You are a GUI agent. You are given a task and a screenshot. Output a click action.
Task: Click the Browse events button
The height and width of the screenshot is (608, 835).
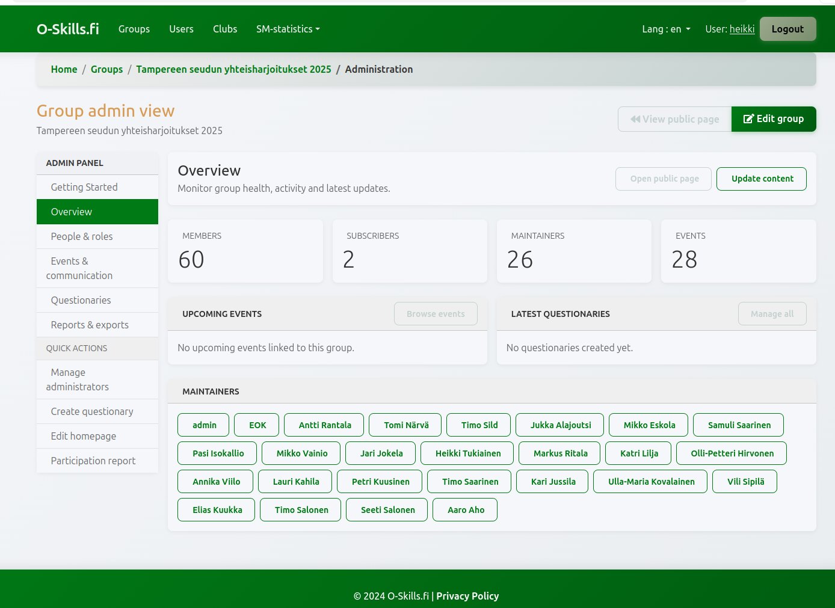tap(436, 314)
